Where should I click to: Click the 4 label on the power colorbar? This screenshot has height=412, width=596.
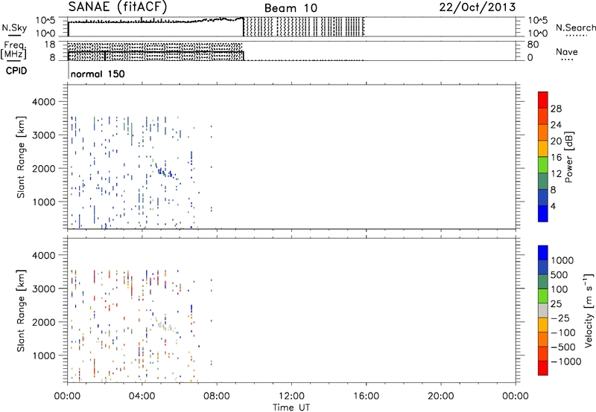click(553, 206)
